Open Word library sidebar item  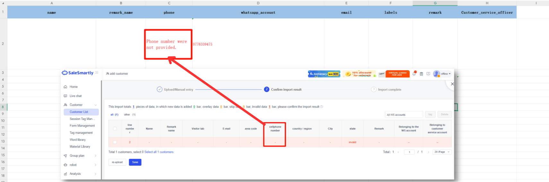pos(77,140)
